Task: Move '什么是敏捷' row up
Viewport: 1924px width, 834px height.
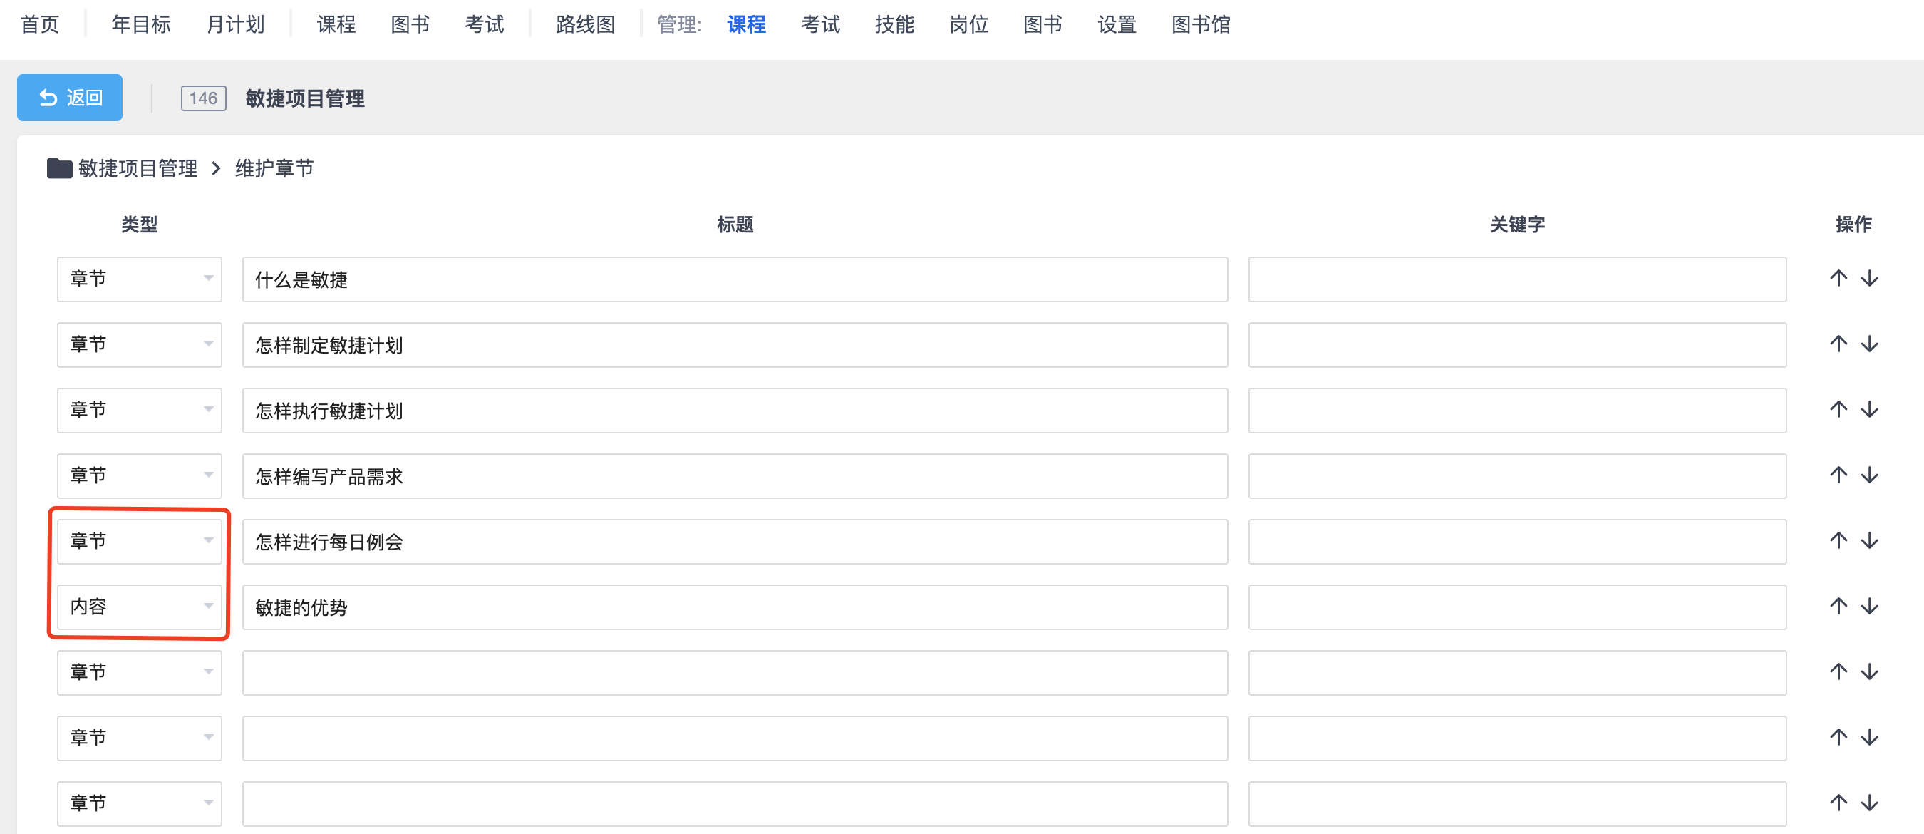Action: 1838,279
